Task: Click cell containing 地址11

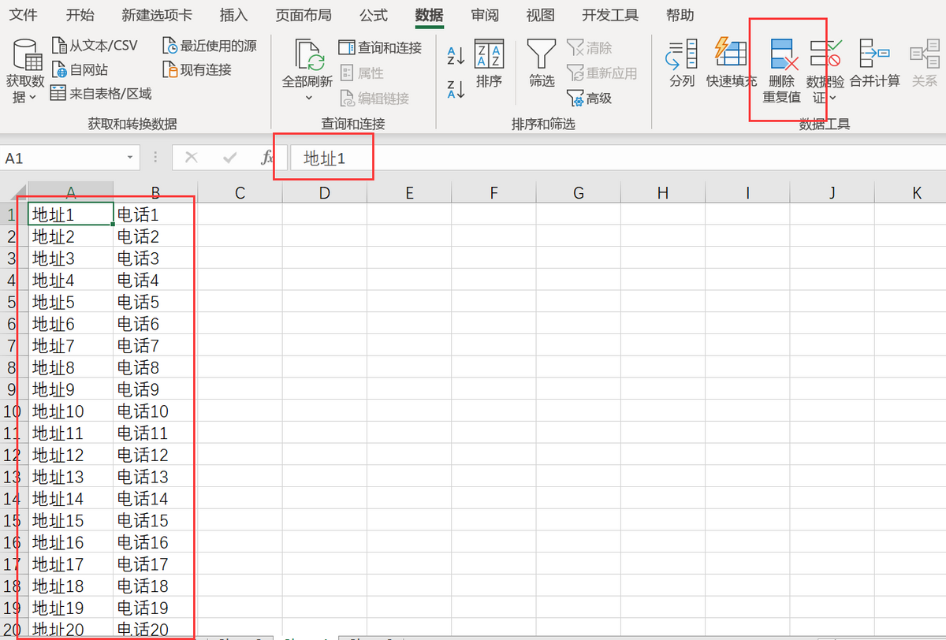Action: click(x=71, y=433)
